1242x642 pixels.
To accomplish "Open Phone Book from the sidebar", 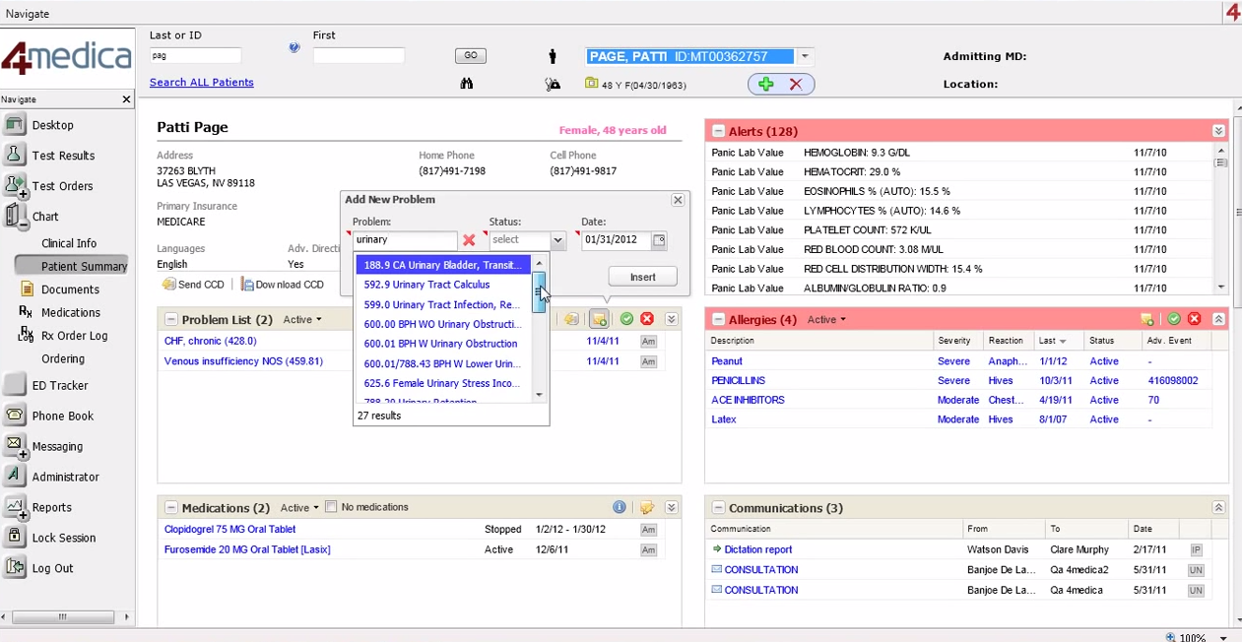I will click(63, 416).
